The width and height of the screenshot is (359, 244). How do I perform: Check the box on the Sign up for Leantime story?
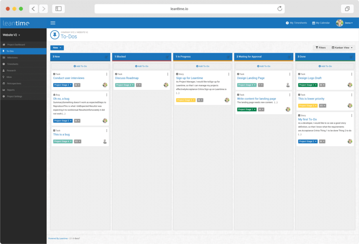tap(177, 74)
